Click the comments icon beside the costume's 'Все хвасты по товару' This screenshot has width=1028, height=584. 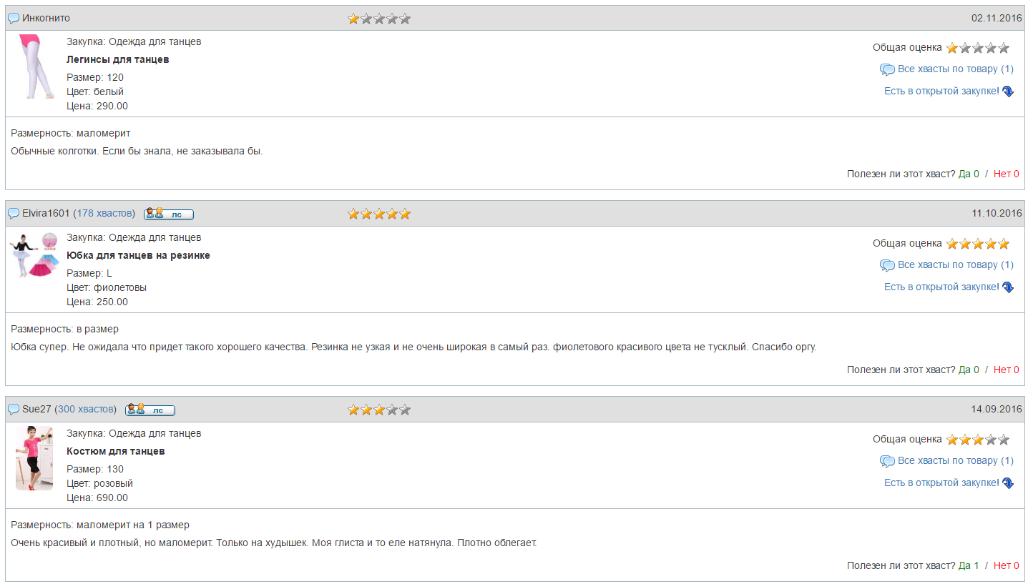click(887, 461)
